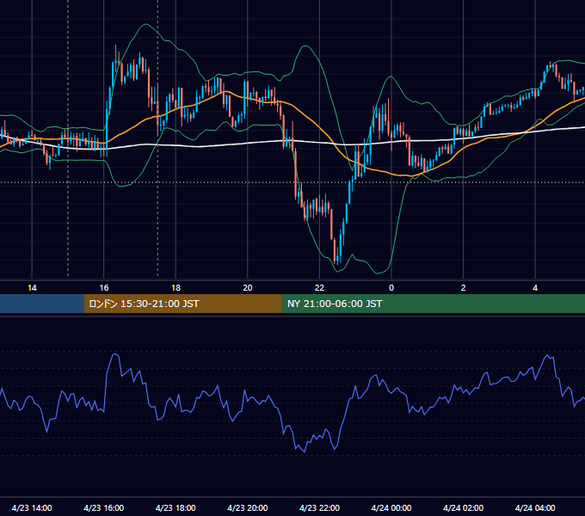Click the 4/24 00:00 label on oscillator axis
The image size is (585, 516).
point(391,507)
